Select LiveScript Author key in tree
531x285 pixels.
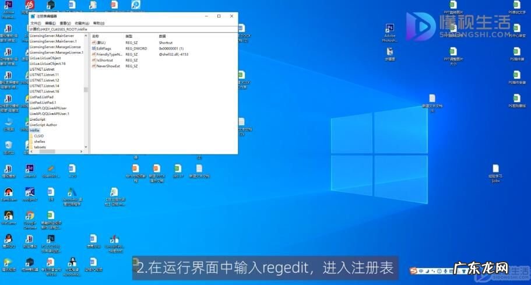[x=43, y=125]
